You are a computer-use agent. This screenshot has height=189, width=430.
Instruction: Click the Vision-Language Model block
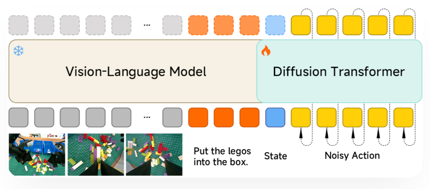[x=136, y=71]
